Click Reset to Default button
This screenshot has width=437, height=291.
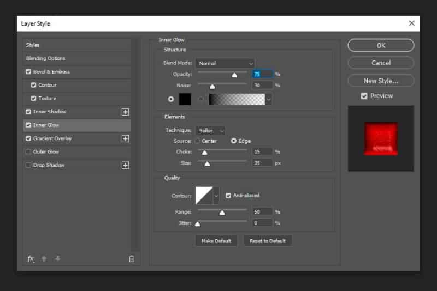pos(268,241)
